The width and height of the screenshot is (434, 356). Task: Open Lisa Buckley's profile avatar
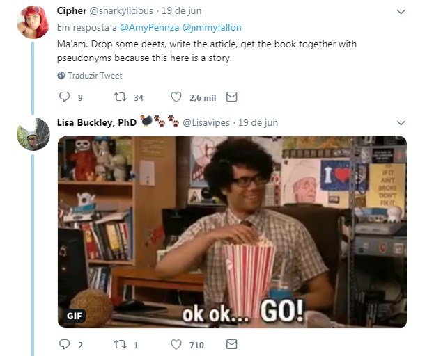click(x=33, y=134)
